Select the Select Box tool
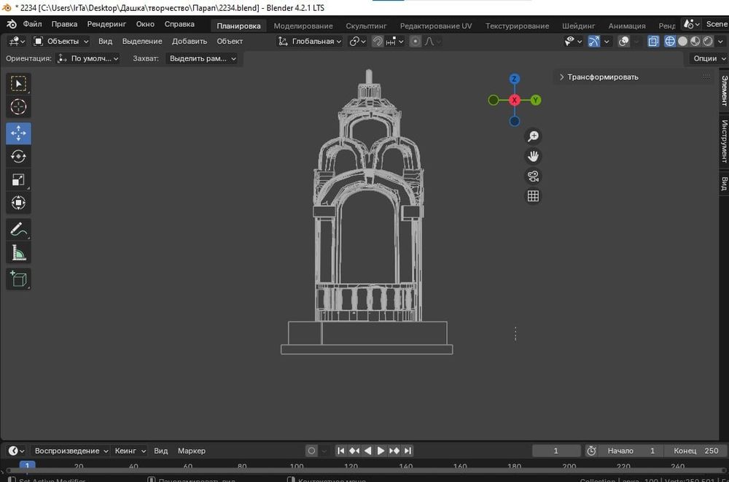Viewport: 729px width, 482px height. coord(19,84)
